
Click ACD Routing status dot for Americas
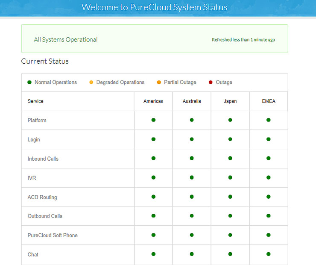153,197
